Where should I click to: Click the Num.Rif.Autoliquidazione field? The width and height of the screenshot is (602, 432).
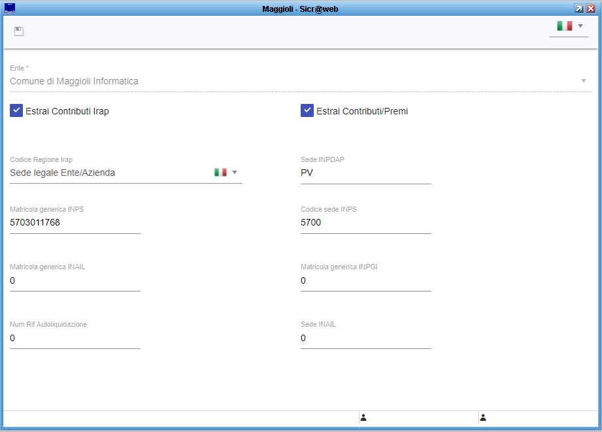(75, 339)
